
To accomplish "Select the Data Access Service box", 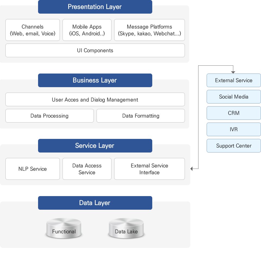I will (x=87, y=169).
